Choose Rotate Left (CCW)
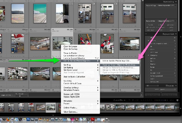This screenshot has height=123, width=182. [72, 94]
